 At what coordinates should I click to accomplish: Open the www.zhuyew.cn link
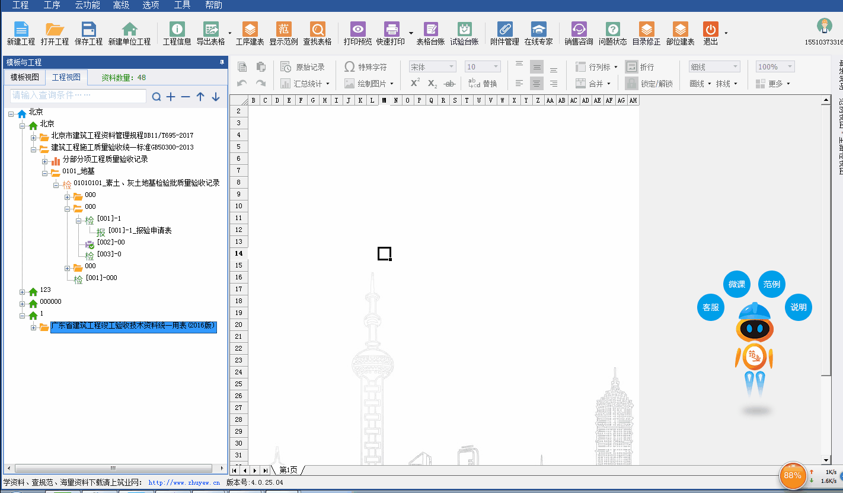(x=184, y=483)
